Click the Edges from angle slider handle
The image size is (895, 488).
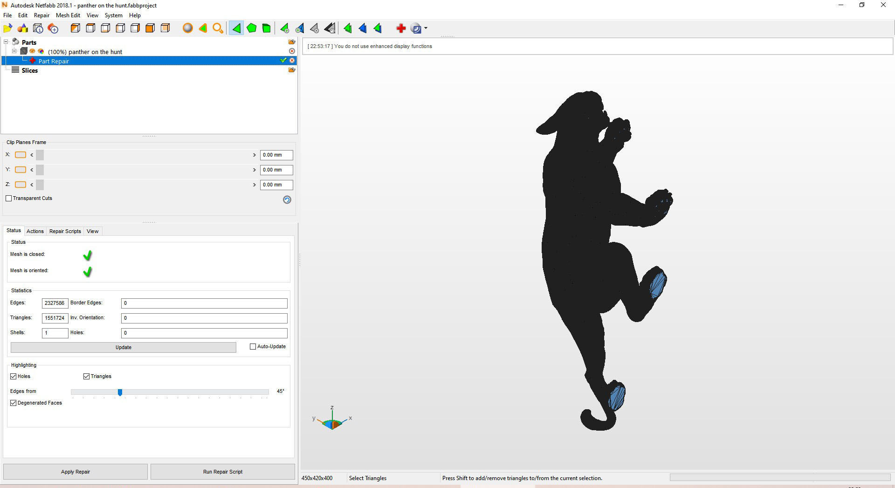pyautogui.click(x=120, y=392)
